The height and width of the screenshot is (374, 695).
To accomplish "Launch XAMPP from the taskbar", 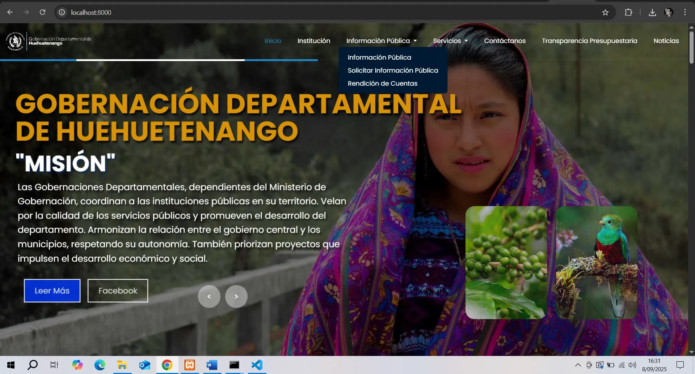I will coord(189,365).
